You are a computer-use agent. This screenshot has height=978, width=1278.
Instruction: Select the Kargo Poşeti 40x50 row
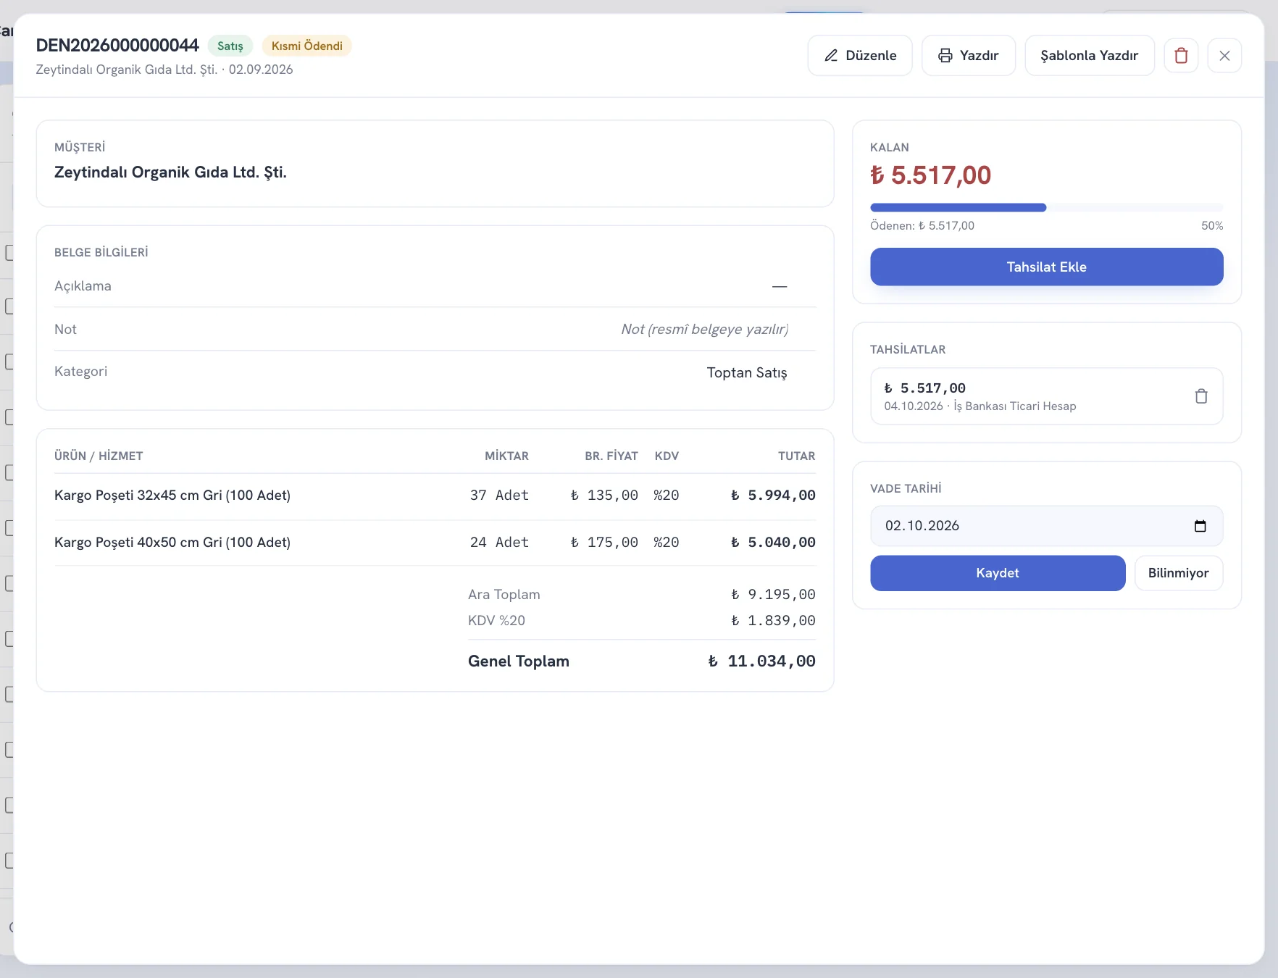click(x=435, y=543)
